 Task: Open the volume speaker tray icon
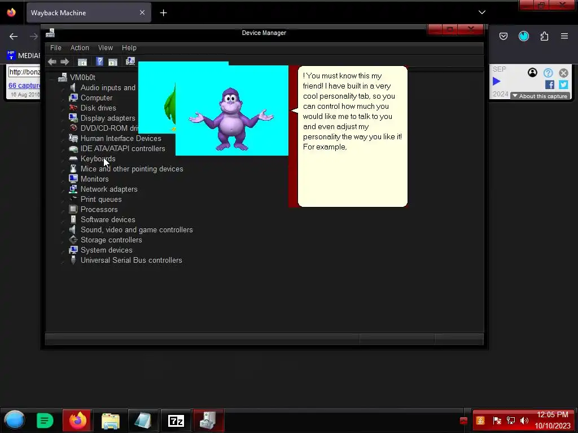(524, 421)
